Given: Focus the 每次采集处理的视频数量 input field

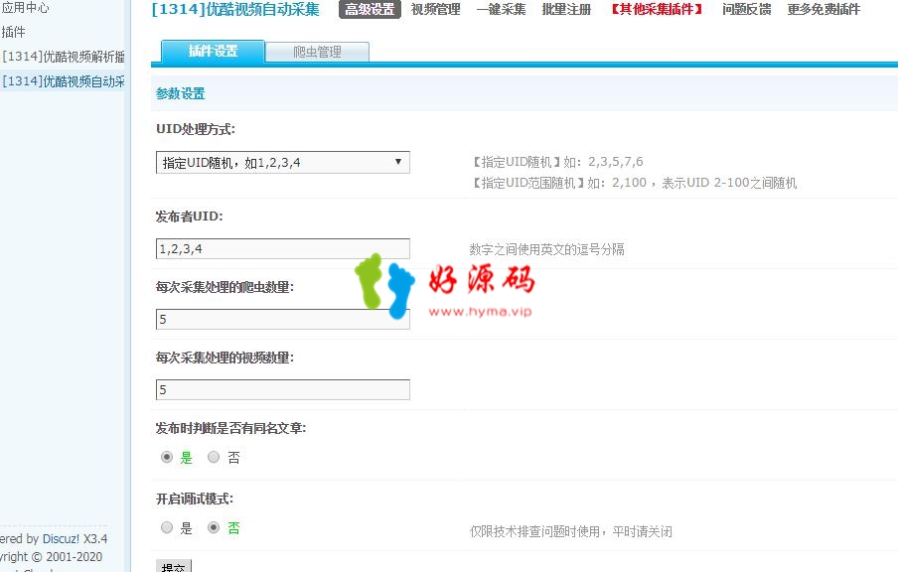Looking at the screenshot, I should [x=283, y=390].
